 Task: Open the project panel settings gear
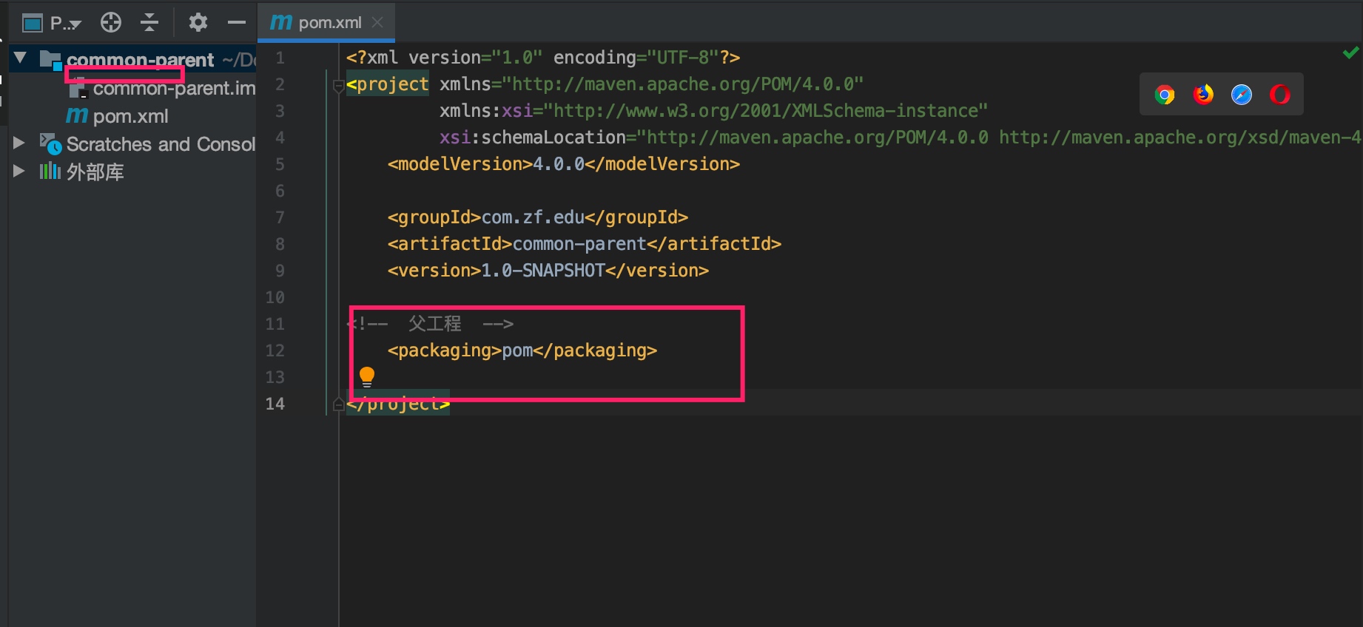(x=198, y=23)
